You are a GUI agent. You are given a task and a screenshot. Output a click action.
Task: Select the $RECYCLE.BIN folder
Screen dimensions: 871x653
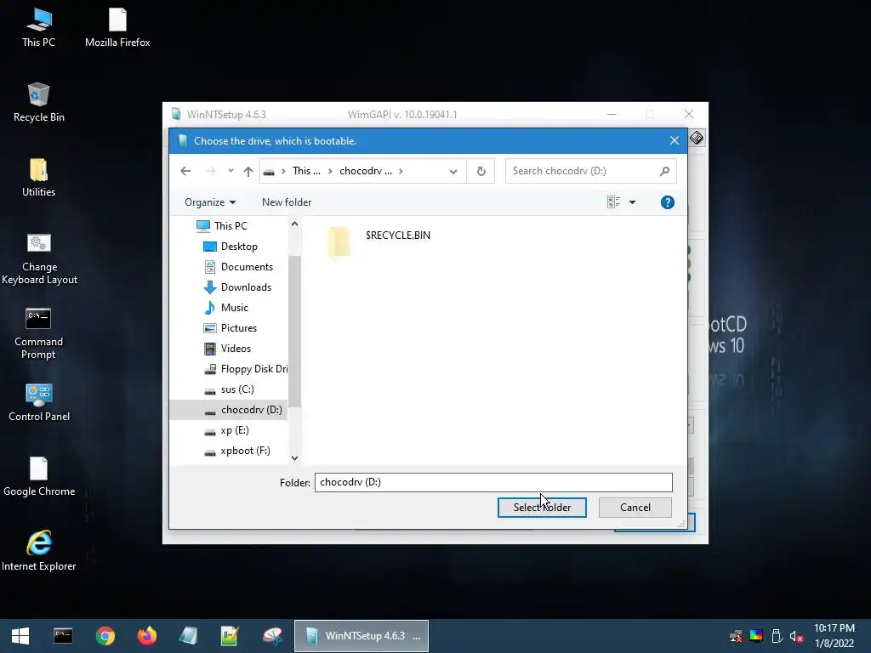pyautogui.click(x=379, y=241)
